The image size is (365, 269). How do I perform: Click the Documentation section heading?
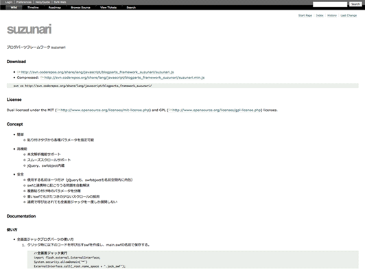coord(21,216)
